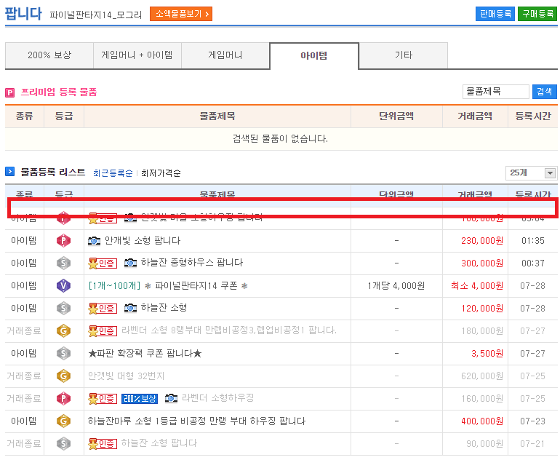Click the S grade icon beside 하늘잔 중형하우스 listing
This screenshot has width=560, height=460.
click(63, 263)
